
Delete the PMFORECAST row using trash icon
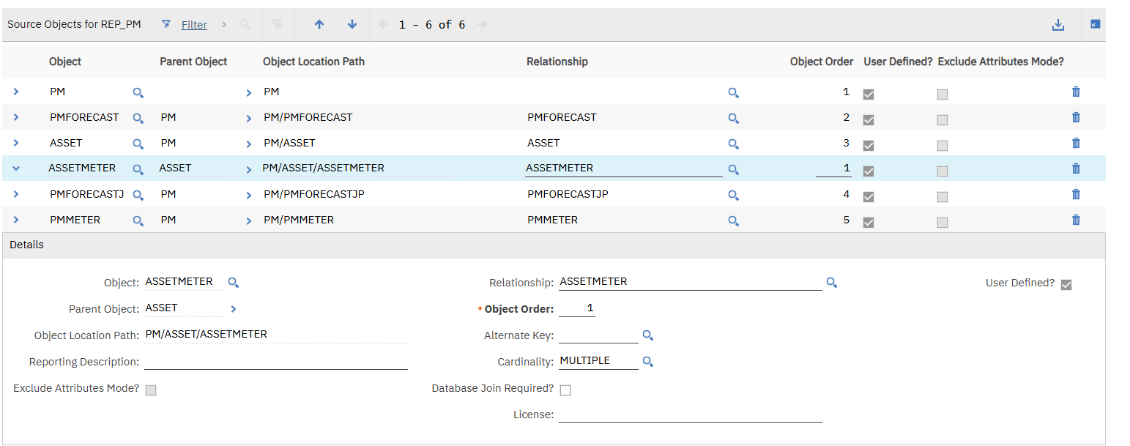point(1076,117)
